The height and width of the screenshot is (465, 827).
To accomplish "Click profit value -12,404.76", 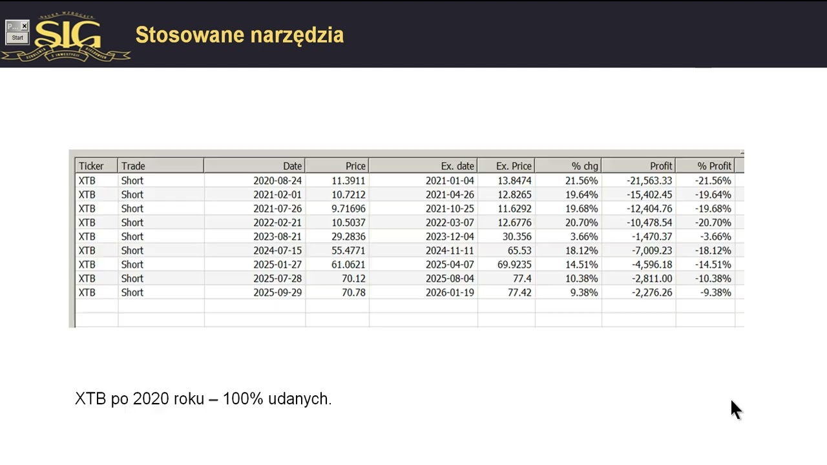I will 649,209.
